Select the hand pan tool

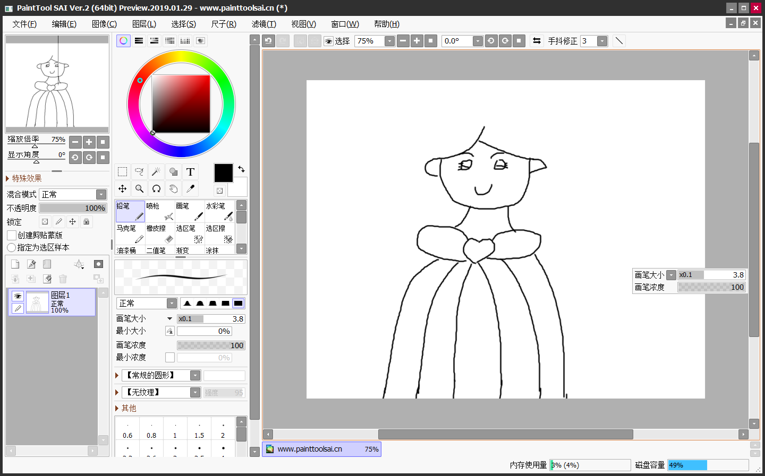pos(173,189)
